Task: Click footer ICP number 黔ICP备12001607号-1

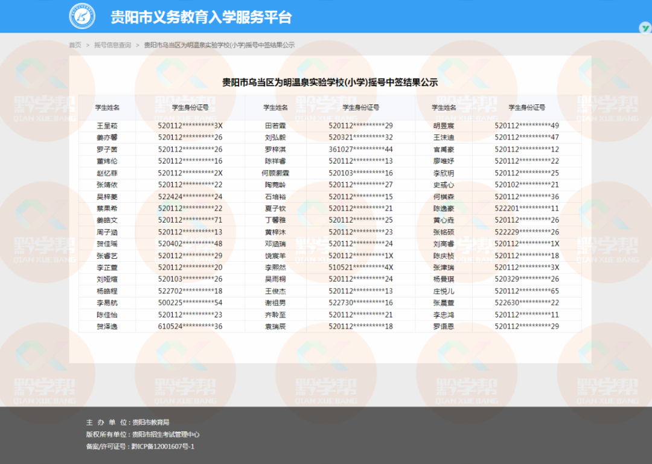Action: (162, 447)
